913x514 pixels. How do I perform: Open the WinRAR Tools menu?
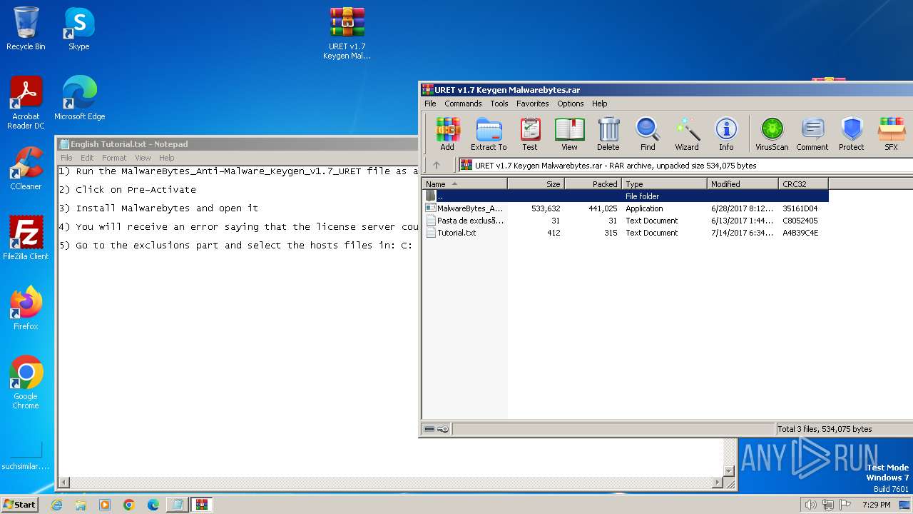click(x=499, y=104)
